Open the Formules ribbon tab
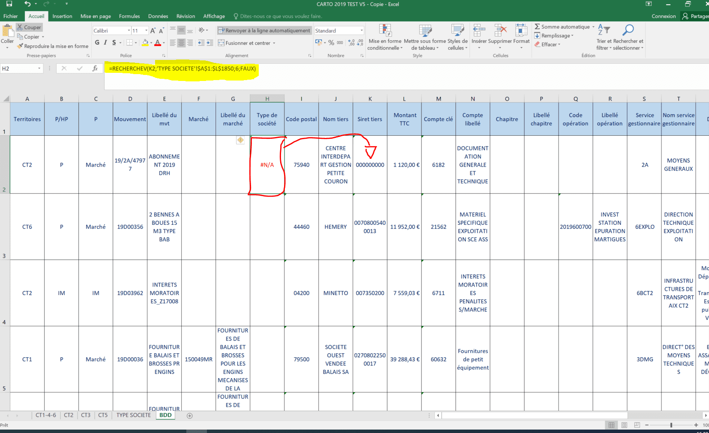Viewport: 709px width, 433px height. coord(129,16)
